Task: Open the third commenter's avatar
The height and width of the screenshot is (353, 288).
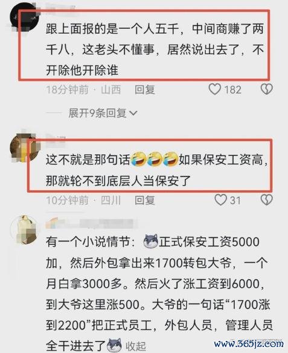Action: [x=24, y=230]
